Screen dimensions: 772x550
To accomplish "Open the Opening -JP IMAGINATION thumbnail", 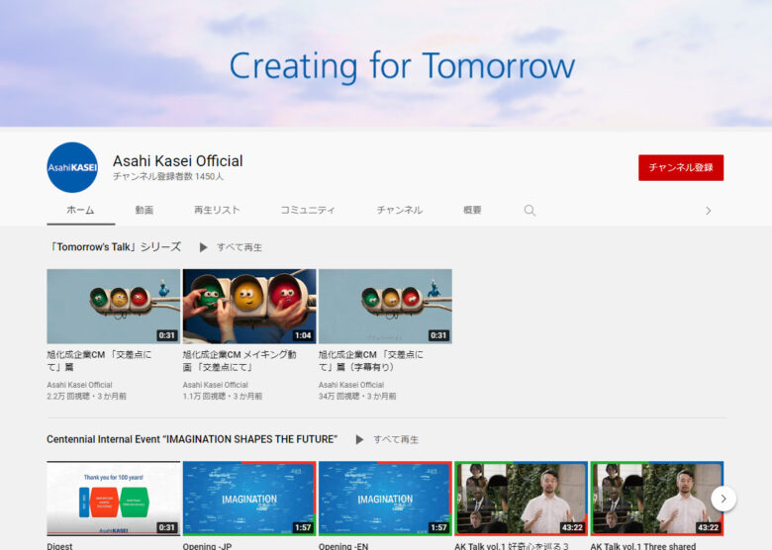I will [x=249, y=499].
